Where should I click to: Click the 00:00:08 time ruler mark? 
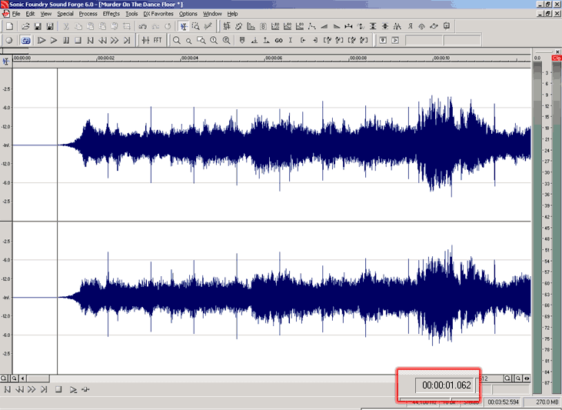pos(357,58)
